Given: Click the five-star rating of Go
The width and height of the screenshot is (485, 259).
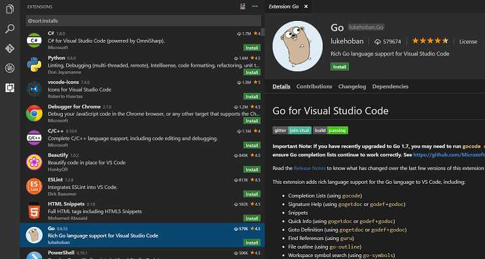Looking at the screenshot, I should point(430,41).
